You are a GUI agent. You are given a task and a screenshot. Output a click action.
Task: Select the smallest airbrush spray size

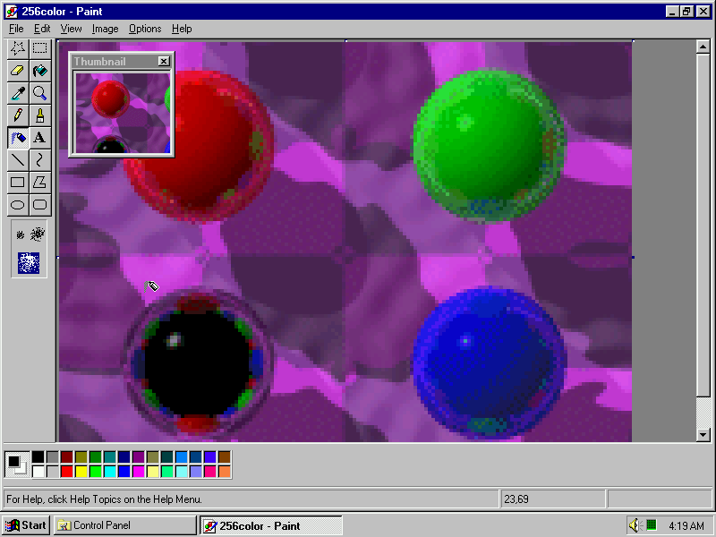(x=20, y=235)
